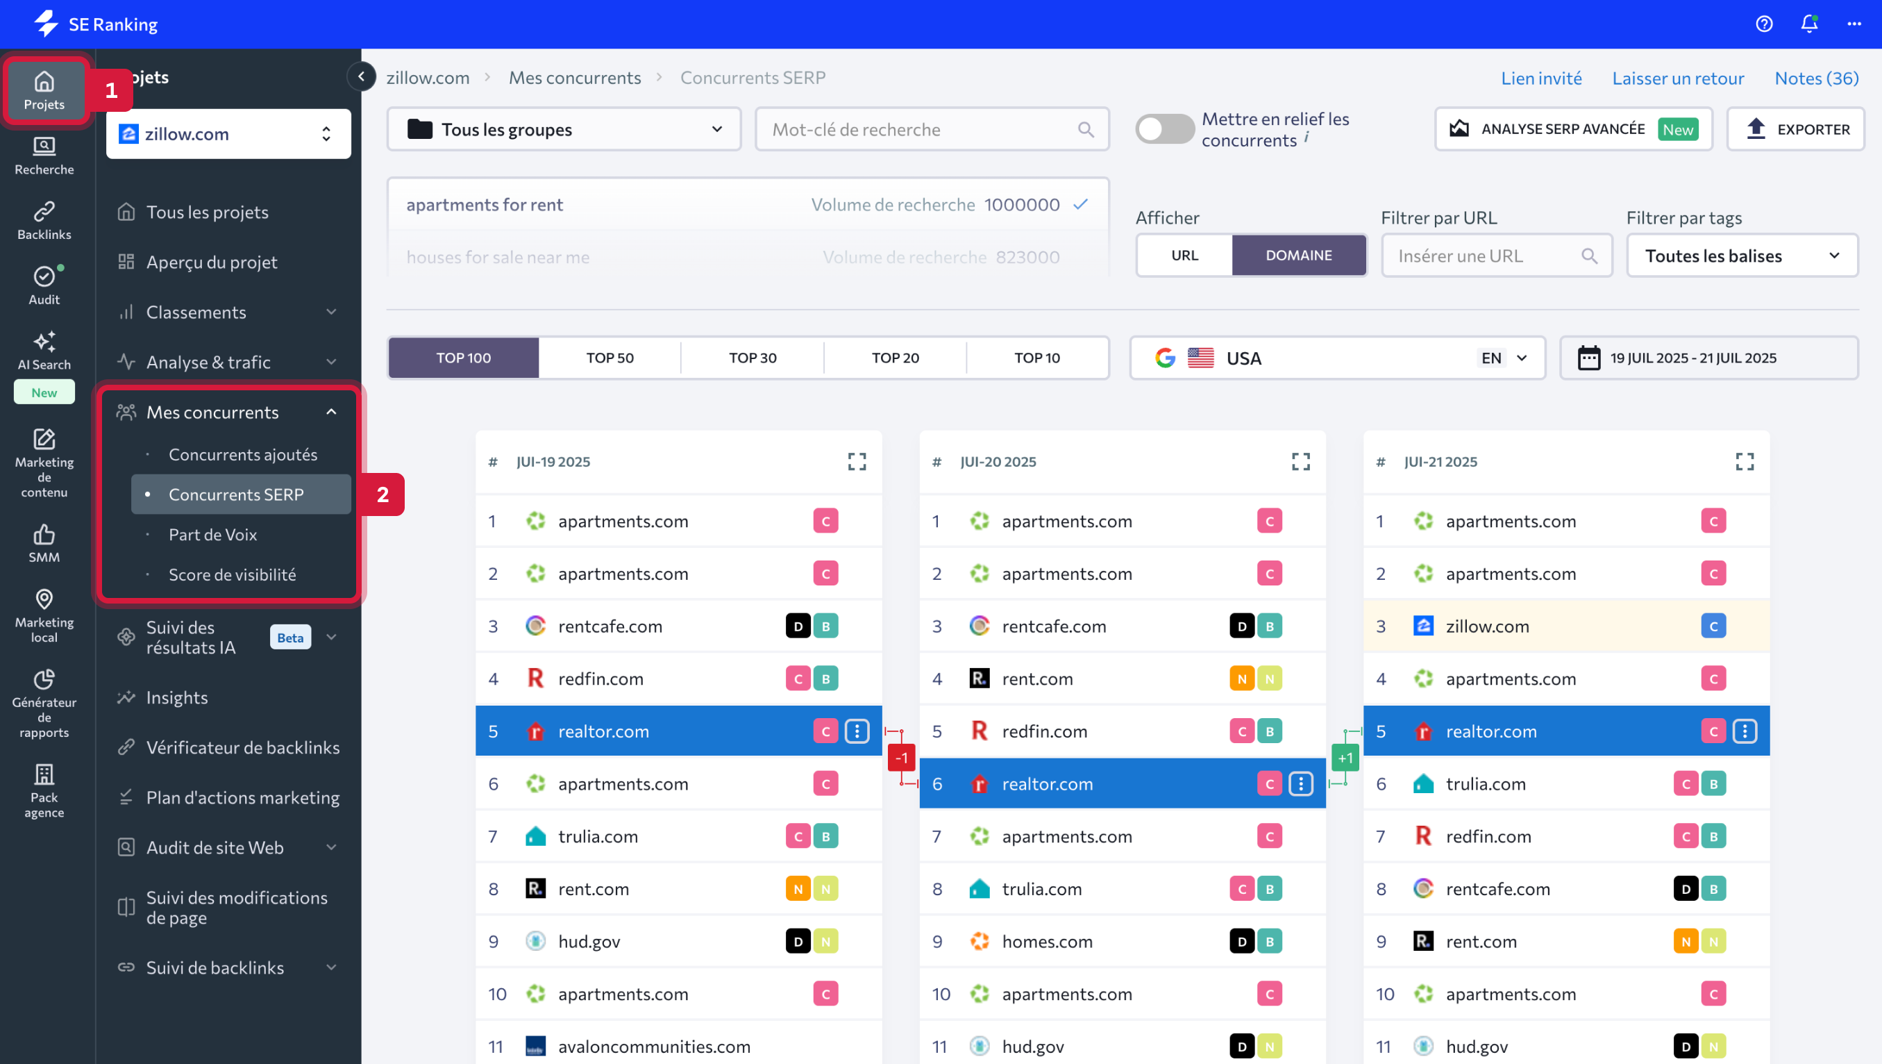Enable the Mettre en relief les concurrents toggle
This screenshot has height=1064, width=1882.
point(1165,128)
